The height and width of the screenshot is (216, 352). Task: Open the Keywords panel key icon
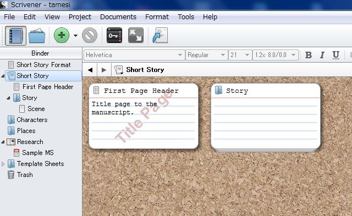click(114, 35)
